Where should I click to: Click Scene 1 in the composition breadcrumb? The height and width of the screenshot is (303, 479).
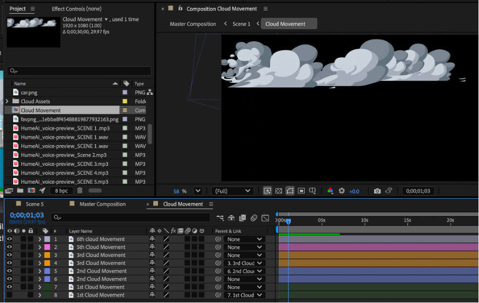click(x=241, y=24)
